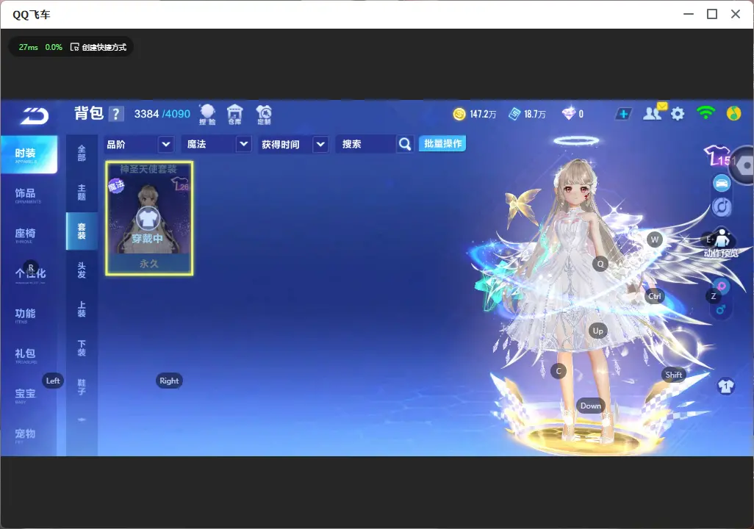Select the 神圣天使套装 outfit card

tap(149, 218)
